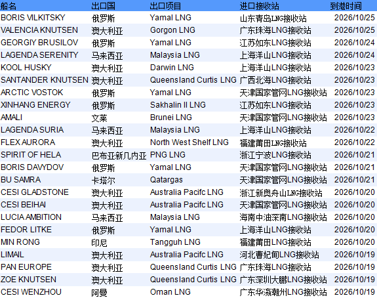Click BORIS VILKITSKY's 2026/10/25 arrival date
The width and height of the screenshot is (377, 298).
[355, 18]
